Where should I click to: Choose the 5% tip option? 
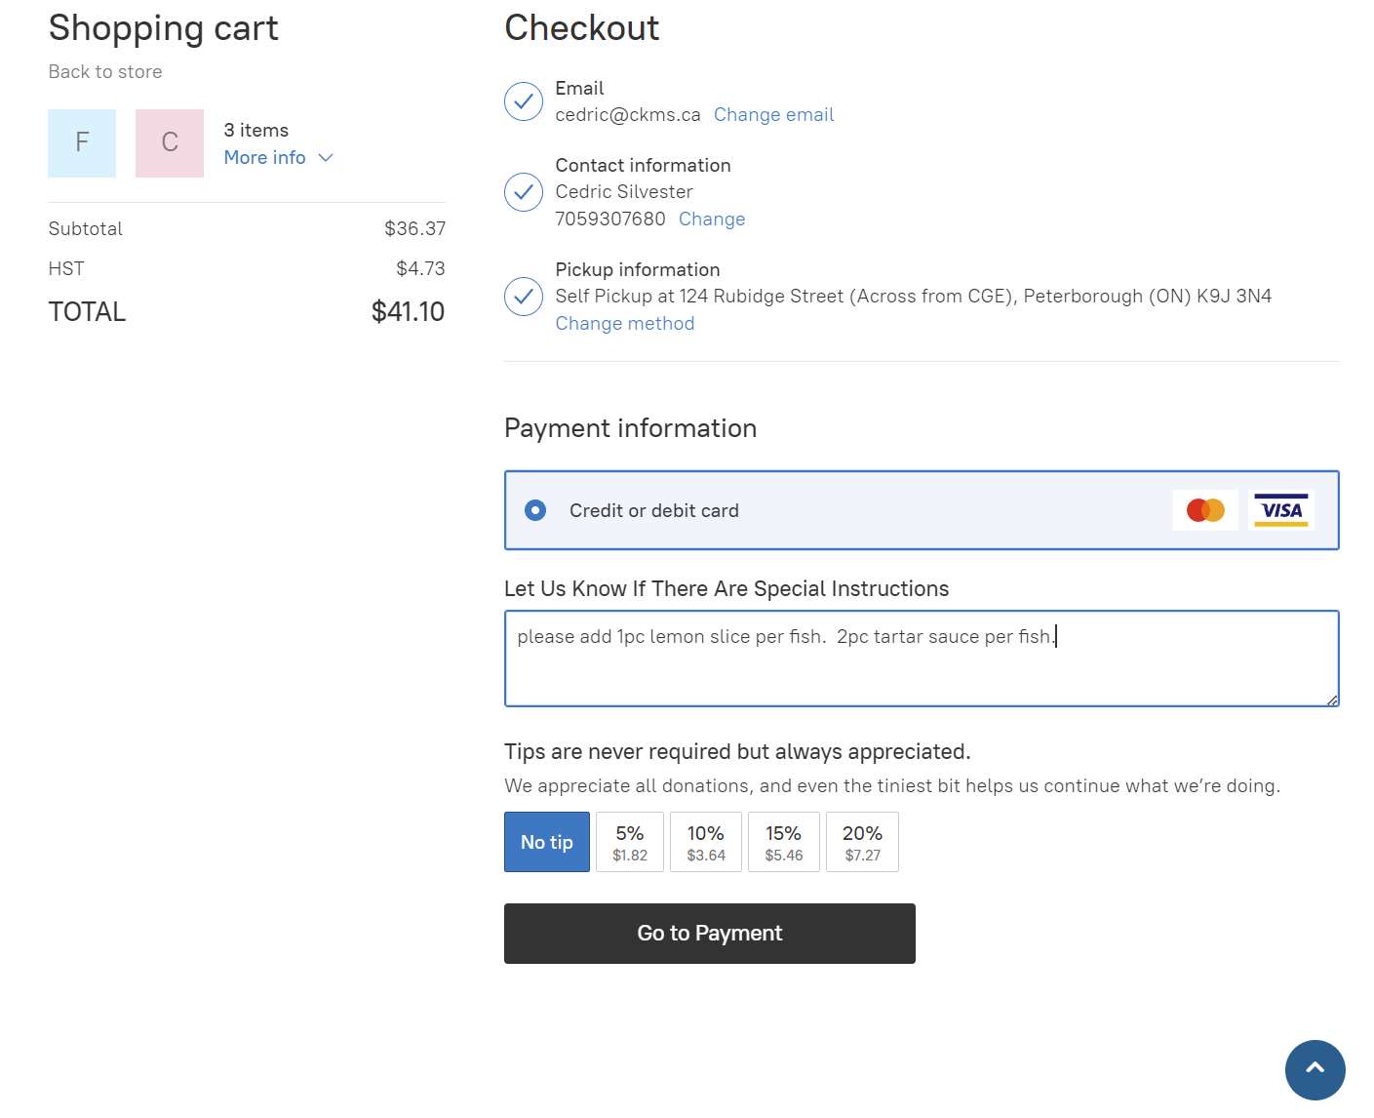pos(630,842)
